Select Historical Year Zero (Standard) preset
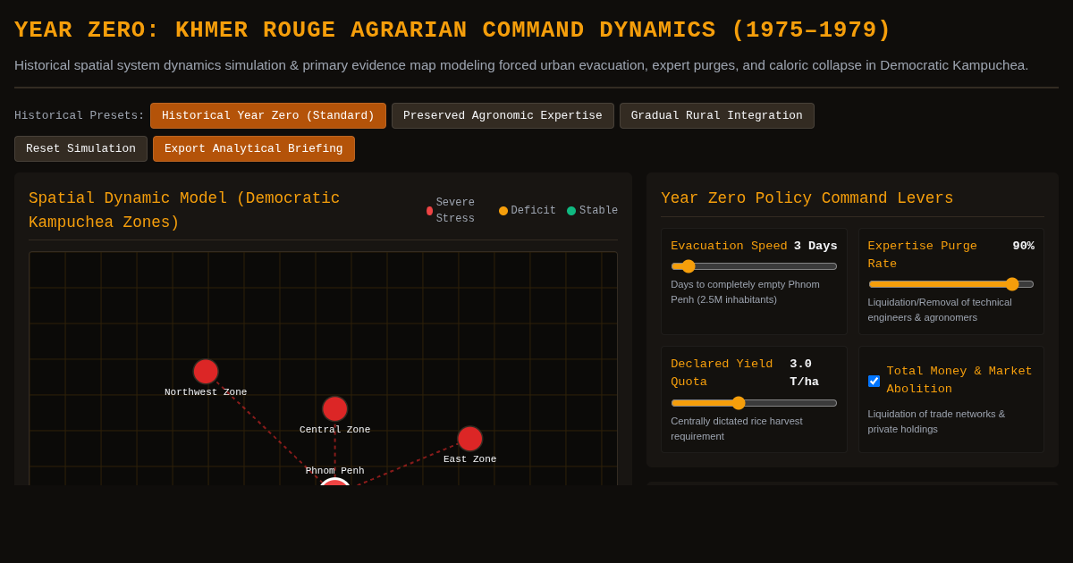 (x=268, y=115)
